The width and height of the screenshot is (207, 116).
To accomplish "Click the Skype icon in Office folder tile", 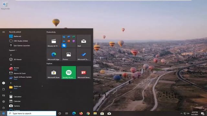I will [64, 45].
